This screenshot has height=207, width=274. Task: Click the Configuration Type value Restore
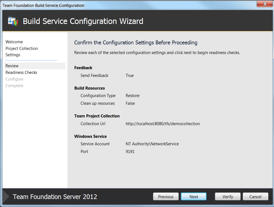click(132, 96)
